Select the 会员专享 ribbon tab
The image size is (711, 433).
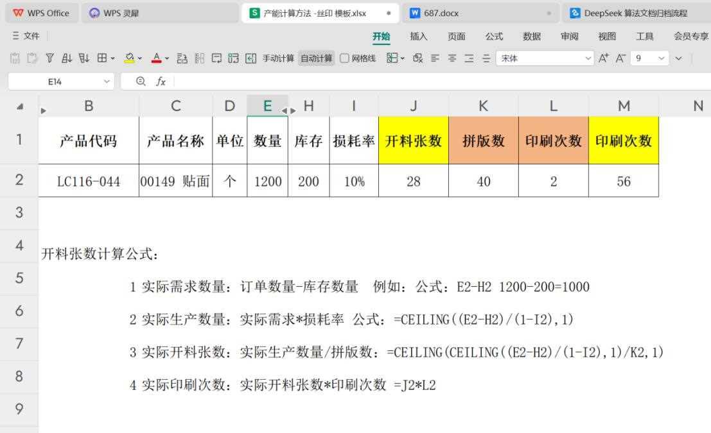691,36
